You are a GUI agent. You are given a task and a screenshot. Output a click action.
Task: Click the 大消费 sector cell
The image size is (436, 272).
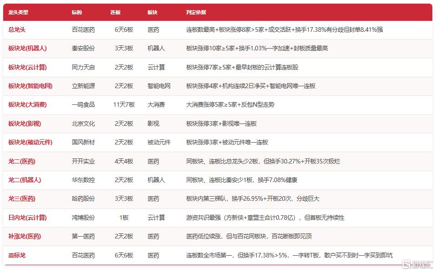point(156,104)
